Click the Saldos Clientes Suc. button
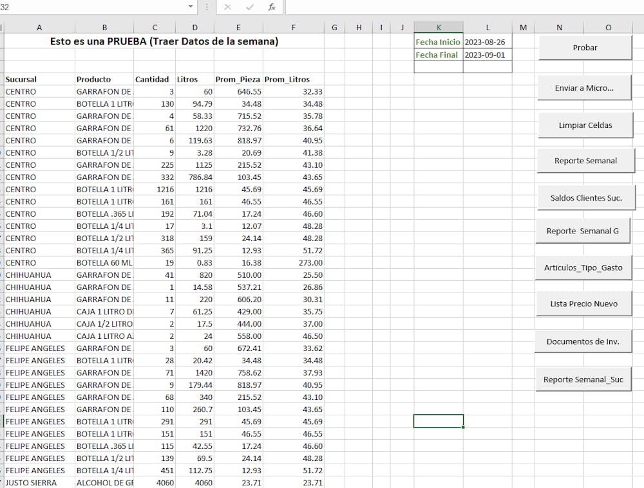Image resolution: width=644 pixels, height=488 pixels. pos(586,197)
